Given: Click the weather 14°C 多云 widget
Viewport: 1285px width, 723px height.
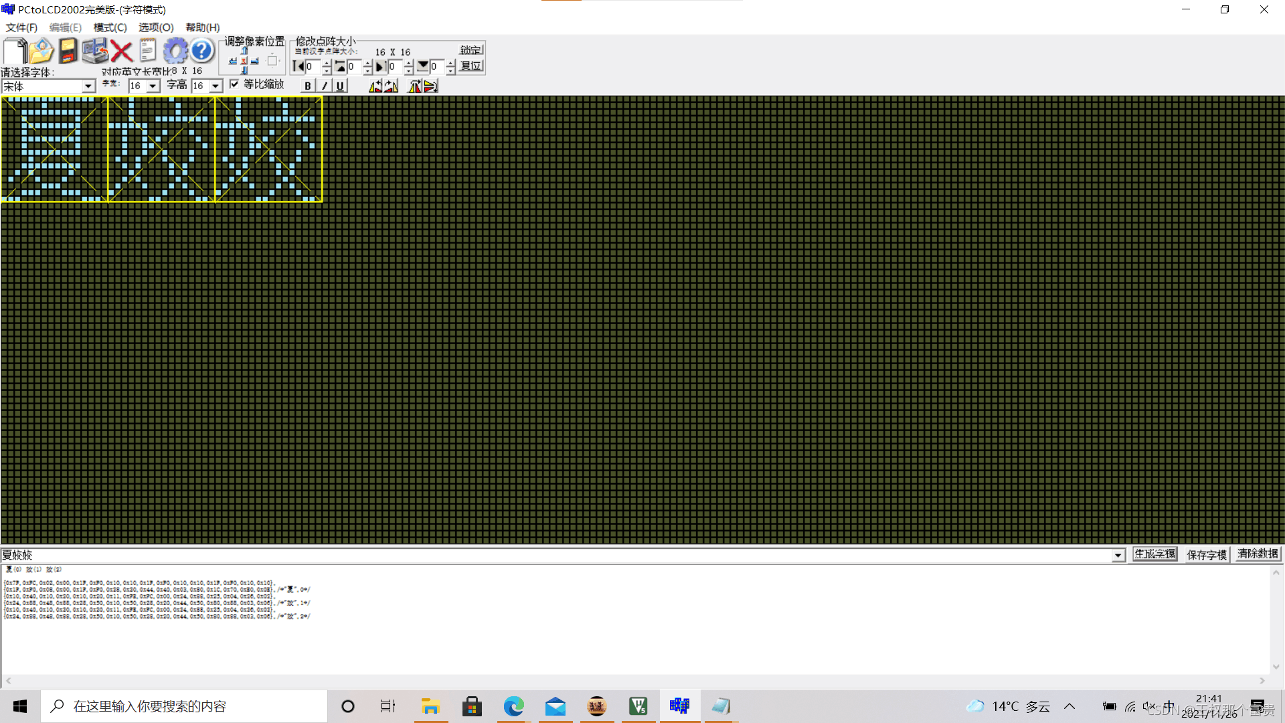Looking at the screenshot, I should click(1008, 706).
